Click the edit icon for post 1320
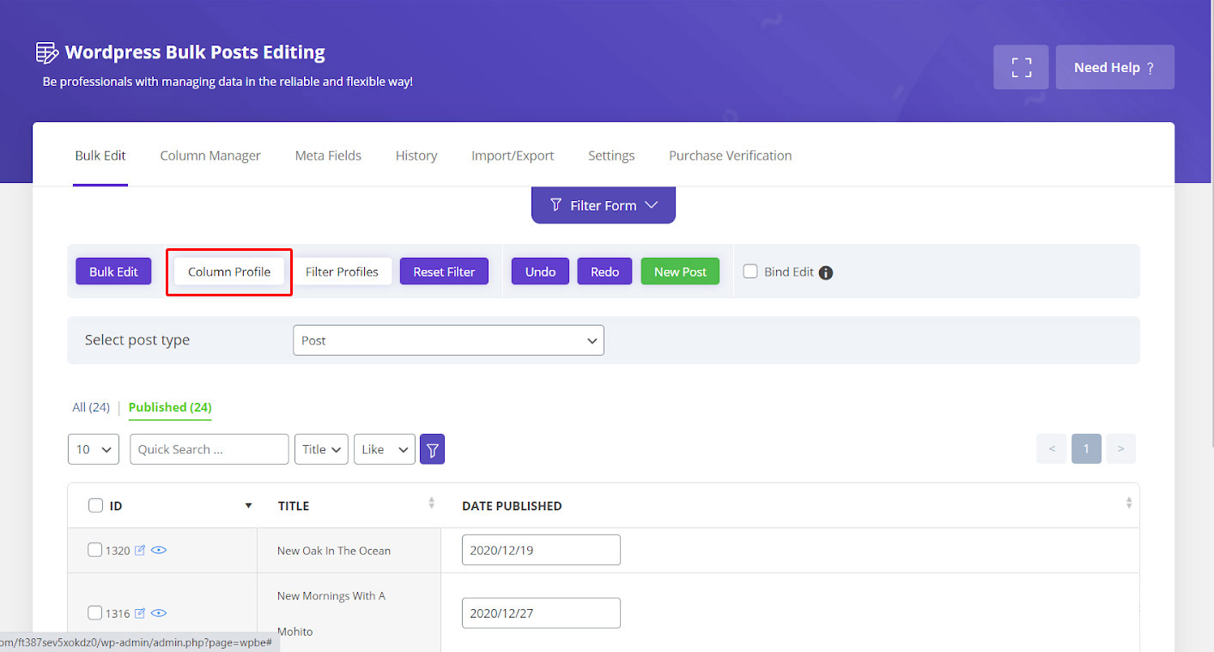The height and width of the screenshot is (652, 1214). (140, 550)
